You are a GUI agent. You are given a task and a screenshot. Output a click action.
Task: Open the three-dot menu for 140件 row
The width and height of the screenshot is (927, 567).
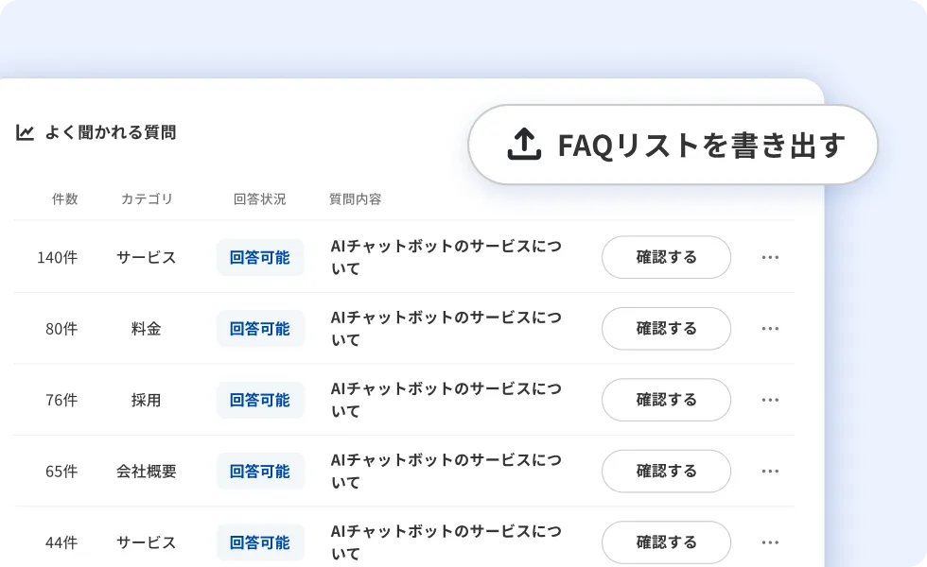point(770,257)
